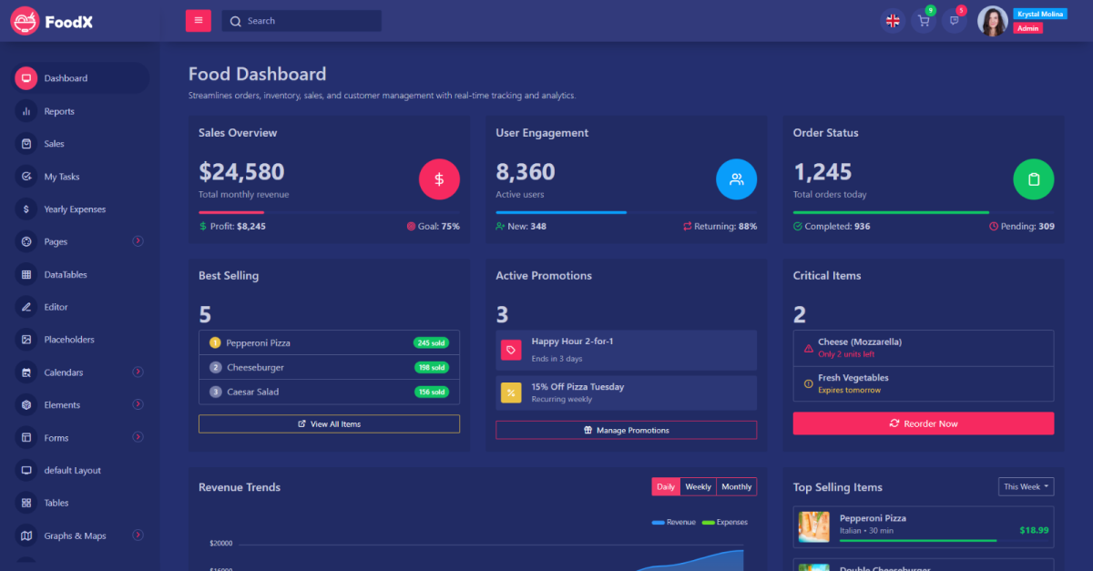Click the red dollar sign Sales Overview icon

[x=439, y=179]
